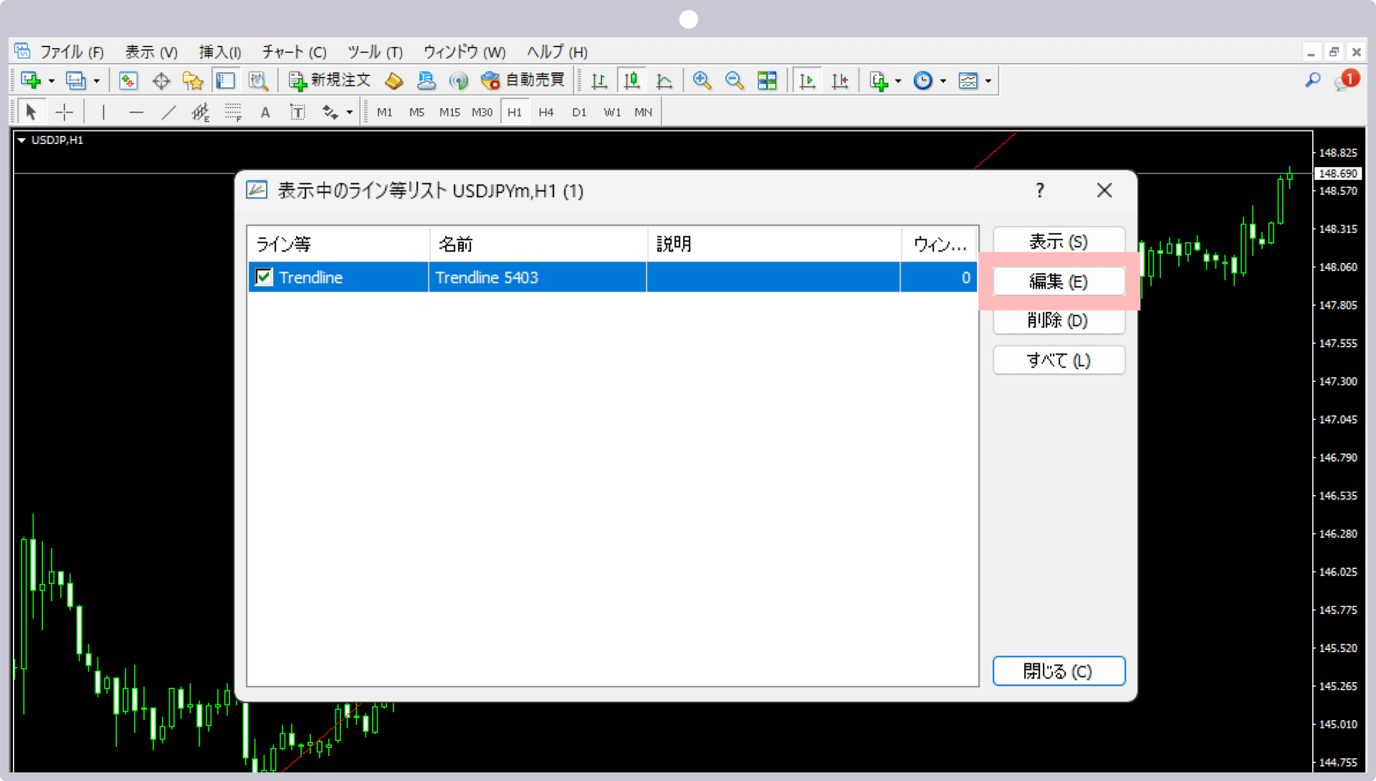The image size is (1376, 781).
Task: Click the MetaEditor book icon
Action: [393, 80]
